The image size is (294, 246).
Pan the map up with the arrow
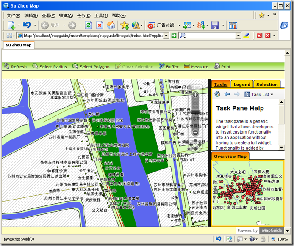click(x=195, y=140)
